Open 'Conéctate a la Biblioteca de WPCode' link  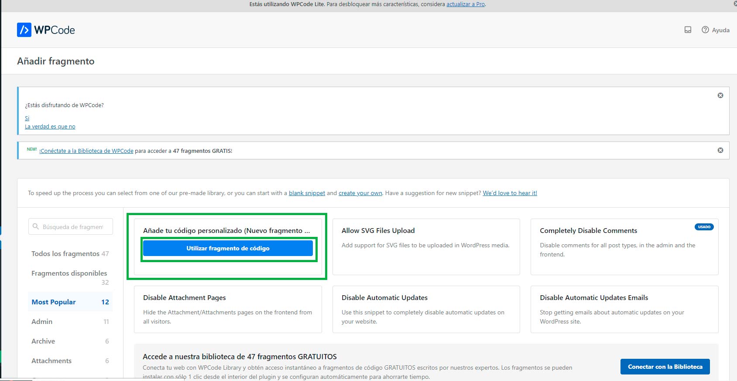pos(86,151)
